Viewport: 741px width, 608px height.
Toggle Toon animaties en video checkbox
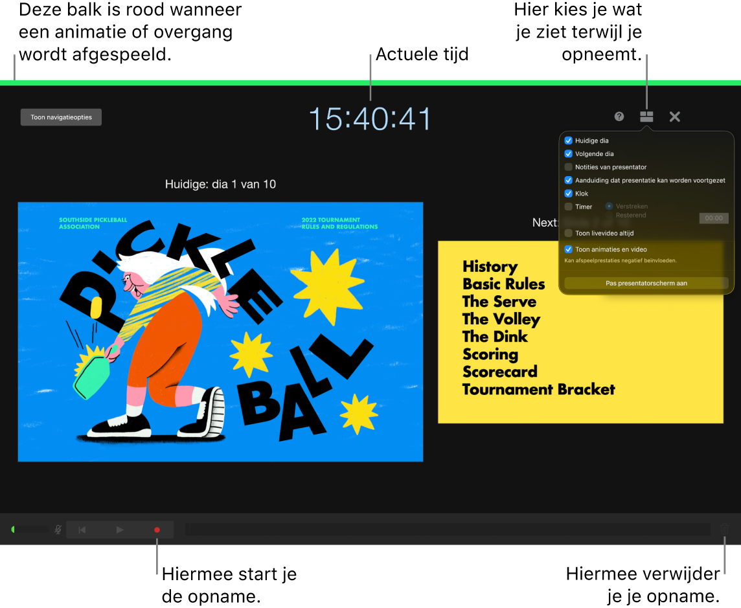tap(569, 249)
